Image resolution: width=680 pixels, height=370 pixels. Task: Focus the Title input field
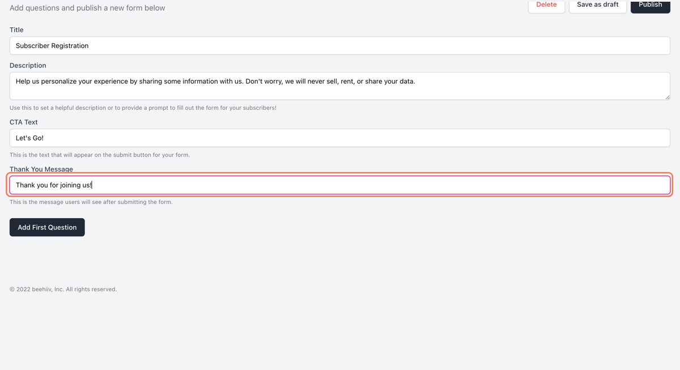pos(340,46)
